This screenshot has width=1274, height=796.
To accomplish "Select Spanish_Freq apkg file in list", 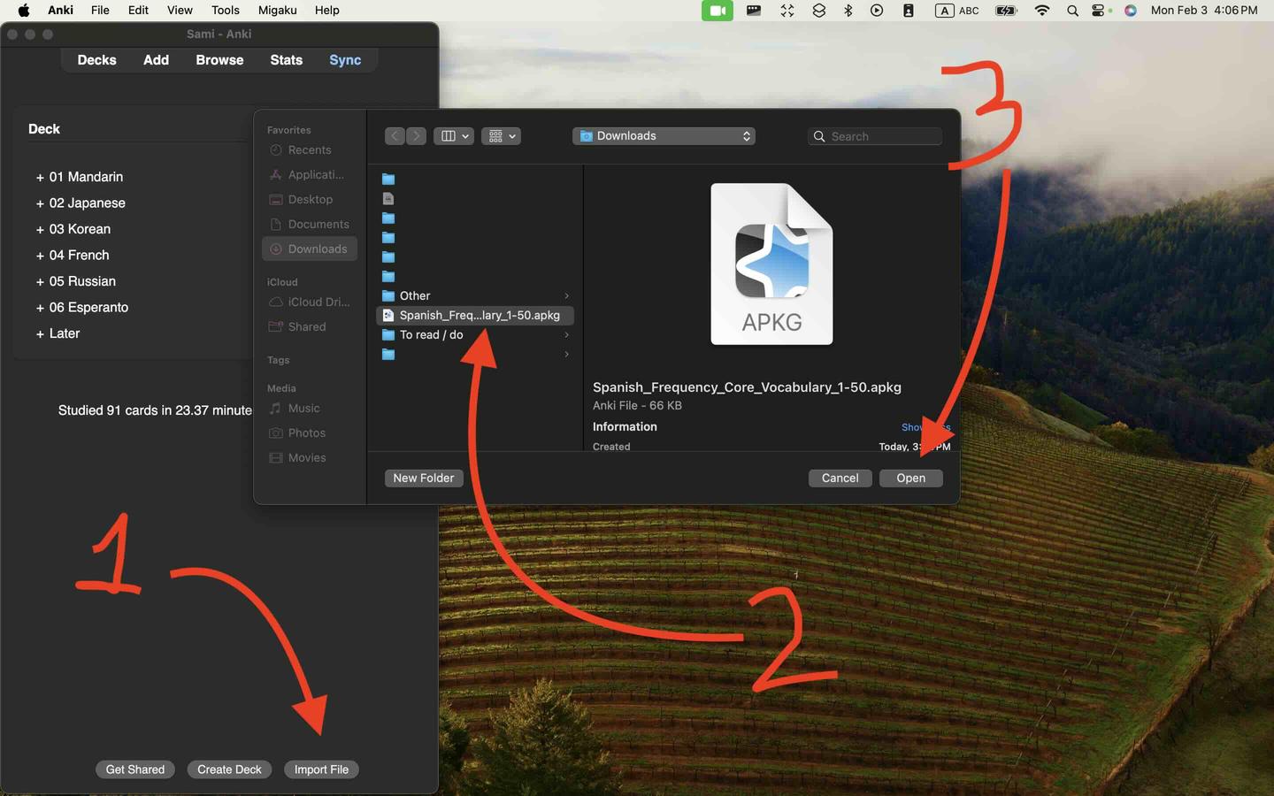I will pyautogui.click(x=479, y=316).
